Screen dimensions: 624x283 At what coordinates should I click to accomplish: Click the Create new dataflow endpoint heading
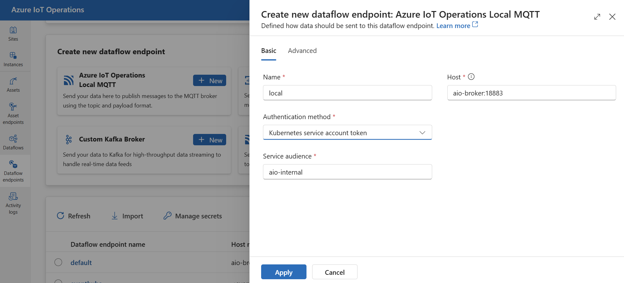click(x=111, y=52)
